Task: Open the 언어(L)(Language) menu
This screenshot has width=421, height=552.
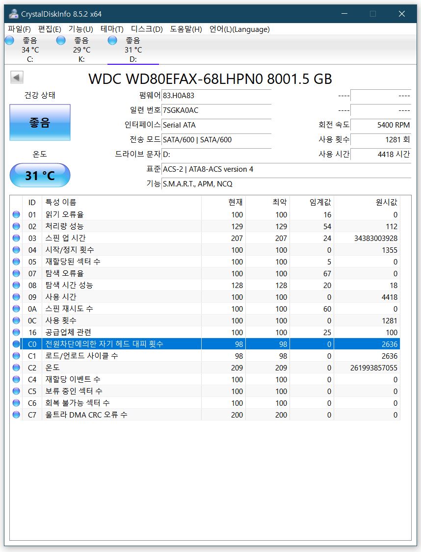Action: (239, 29)
